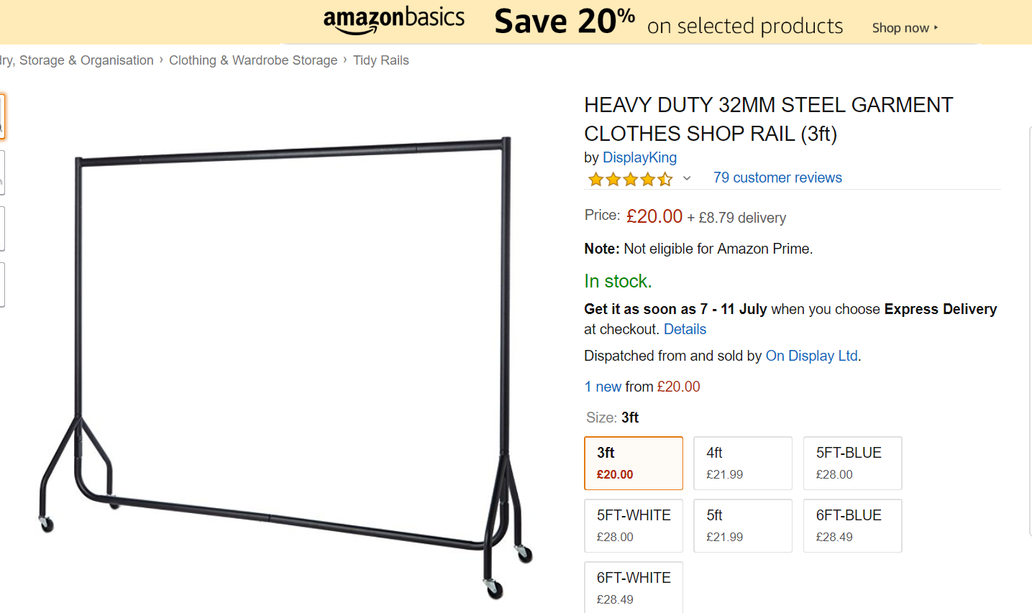
Task: View the 1 new offer link
Action: pos(603,387)
